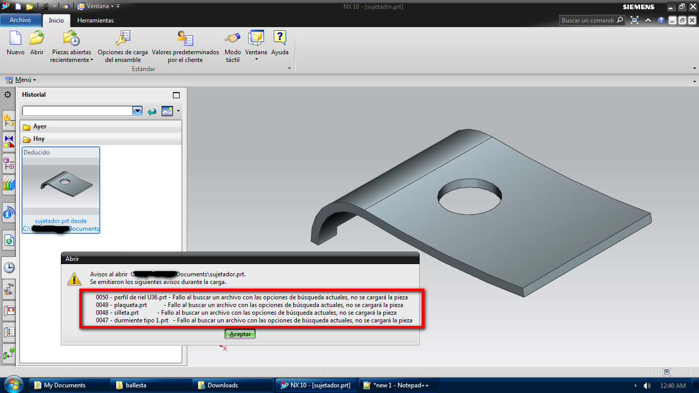This screenshot has width=699, height=393.
Task: Open the Archivo tab
Action: (20, 20)
